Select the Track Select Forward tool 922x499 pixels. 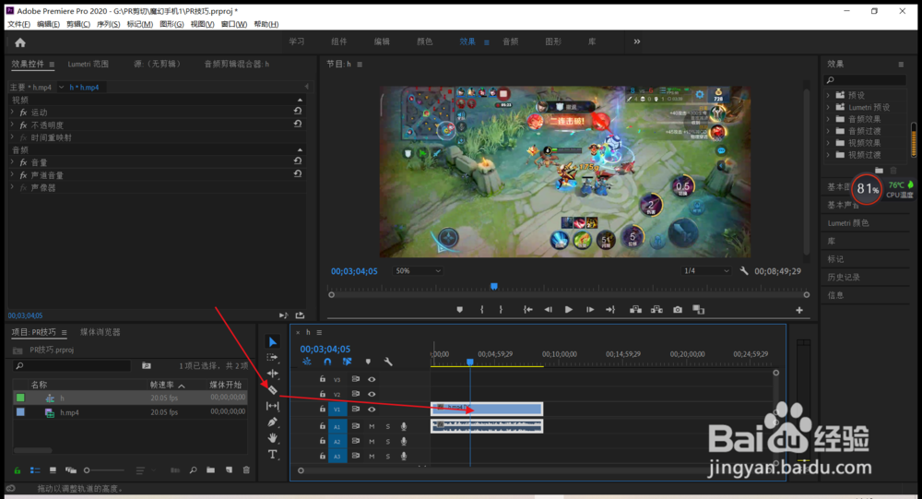tap(272, 357)
